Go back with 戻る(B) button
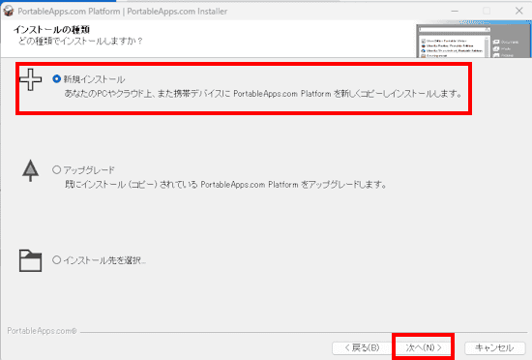 (362, 347)
